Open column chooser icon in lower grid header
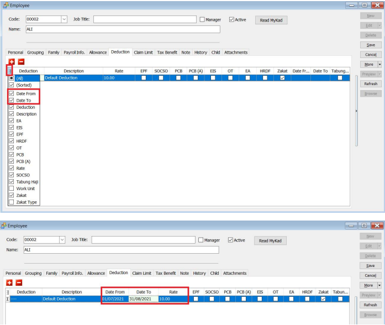 (x=8, y=292)
